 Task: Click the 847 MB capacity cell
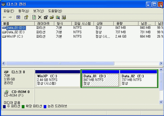coord(121,28)
